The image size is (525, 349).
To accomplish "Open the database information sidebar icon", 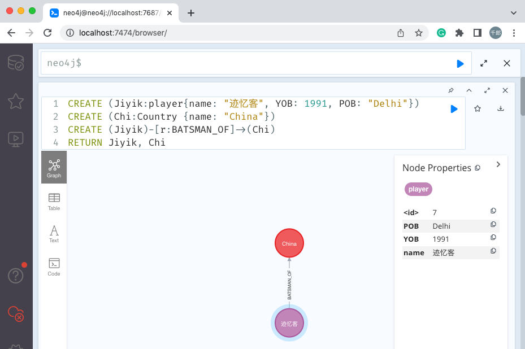I will 16,63.
